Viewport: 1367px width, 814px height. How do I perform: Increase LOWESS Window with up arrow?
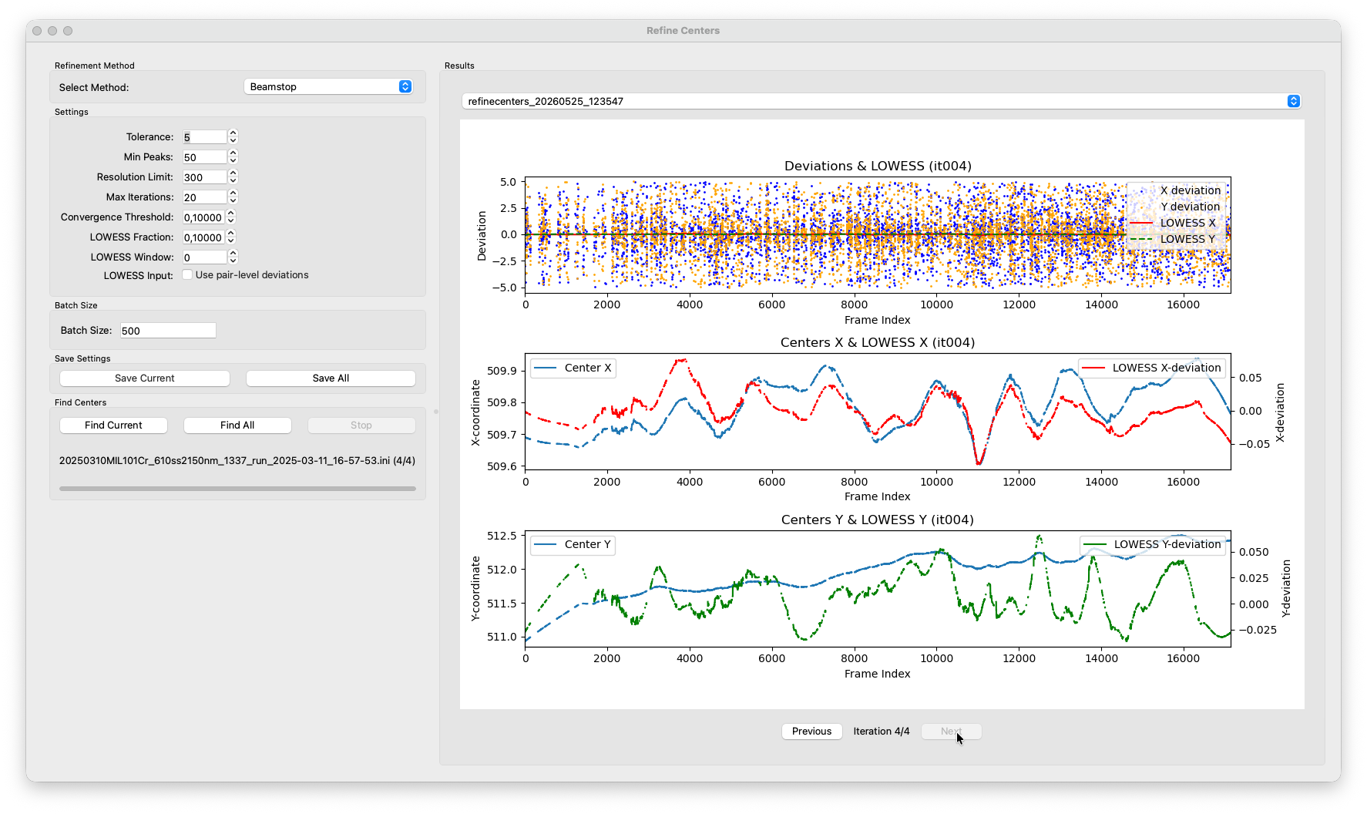pyautogui.click(x=233, y=253)
